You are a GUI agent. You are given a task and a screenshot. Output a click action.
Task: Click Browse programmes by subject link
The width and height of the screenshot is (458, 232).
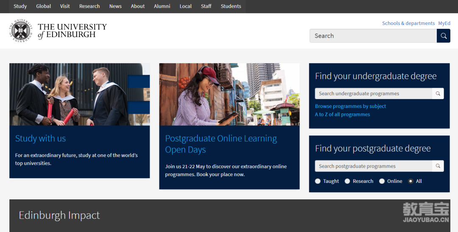click(x=350, y=106)
